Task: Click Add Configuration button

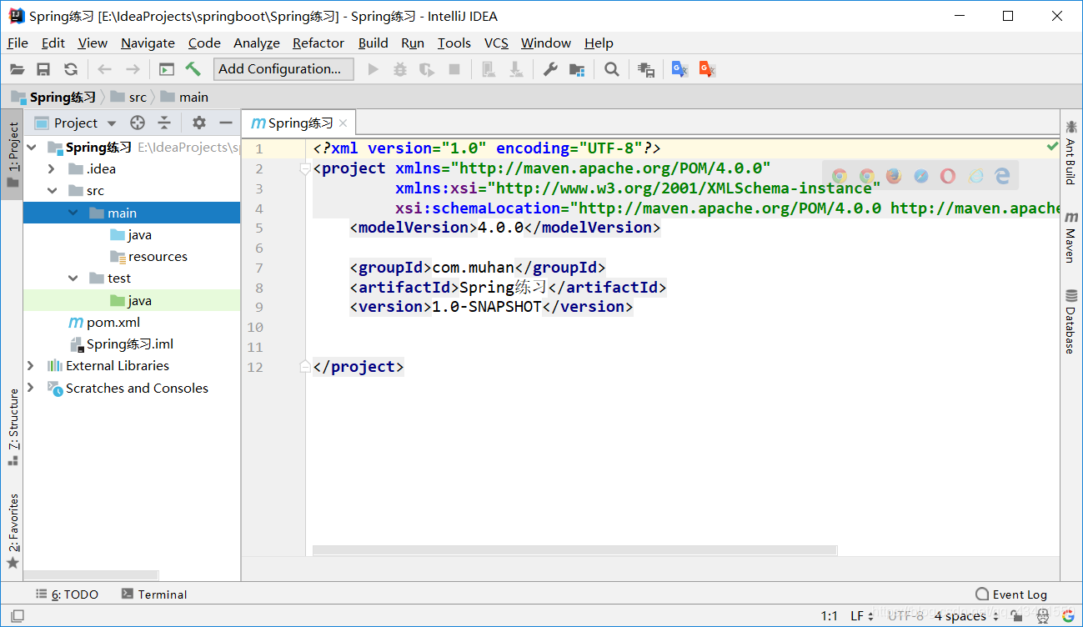Action: click(283, 69)
